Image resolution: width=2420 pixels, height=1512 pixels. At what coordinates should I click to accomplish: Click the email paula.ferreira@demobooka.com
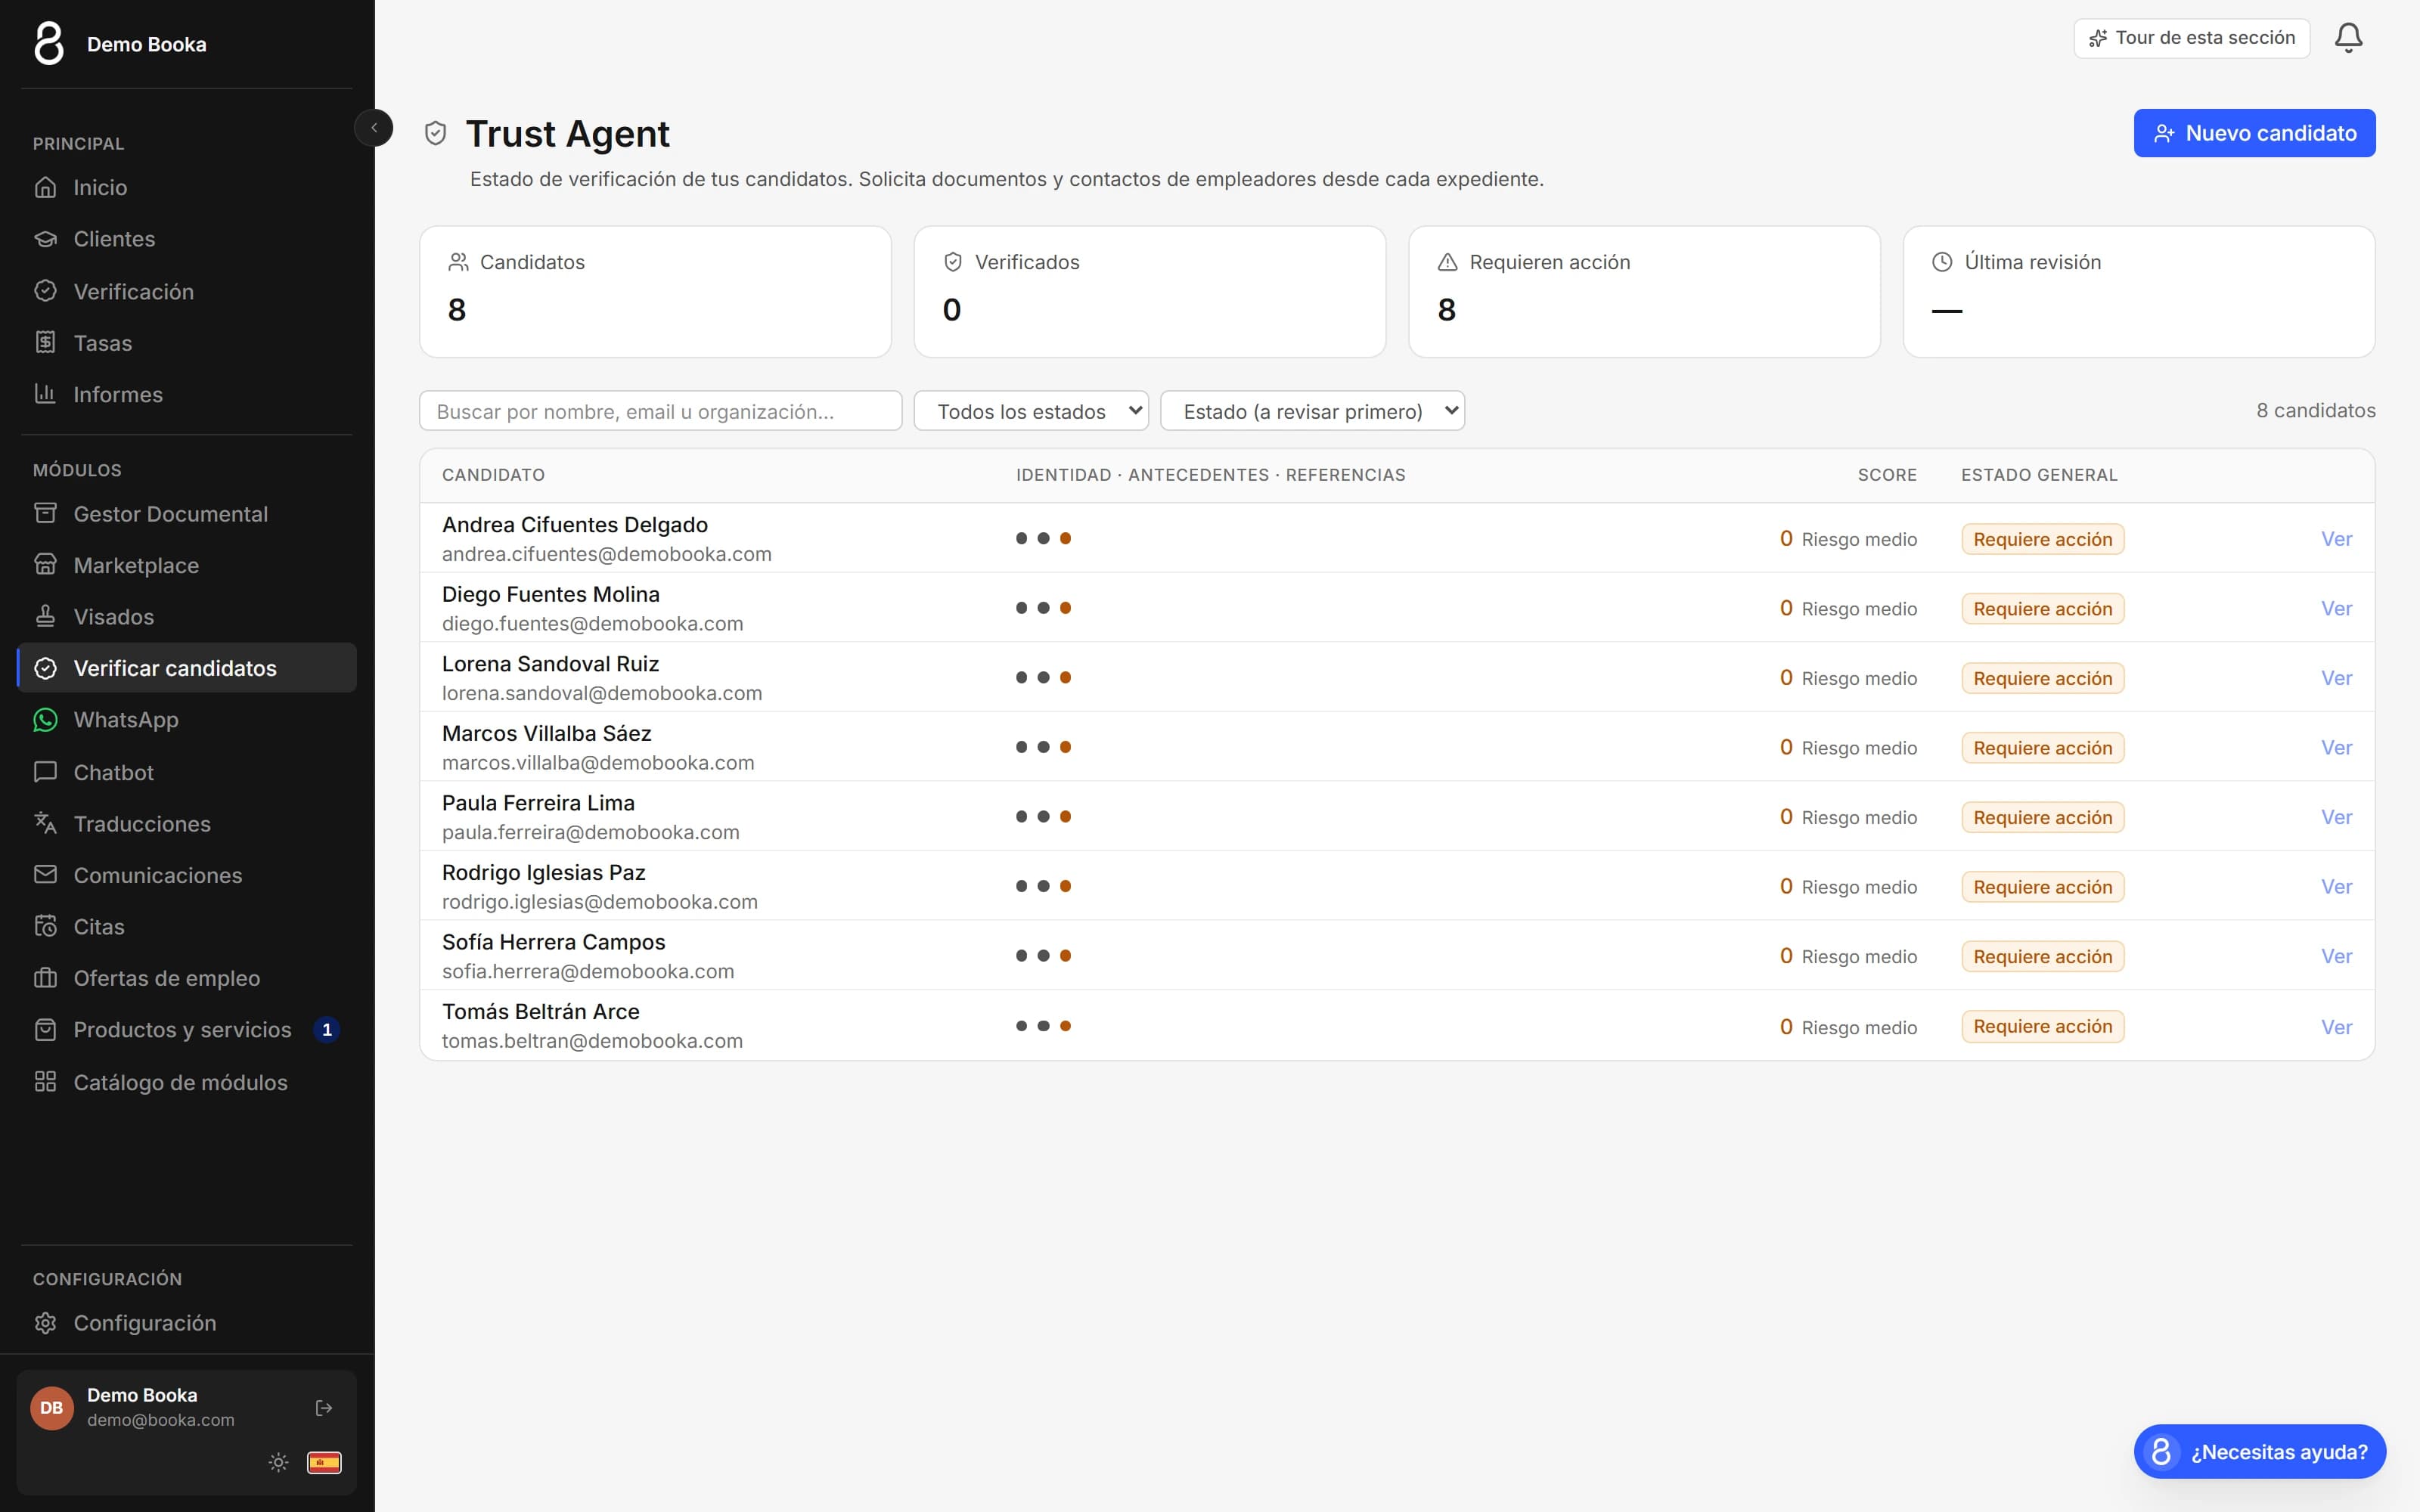pyautogui.click(x=591, y=832)
